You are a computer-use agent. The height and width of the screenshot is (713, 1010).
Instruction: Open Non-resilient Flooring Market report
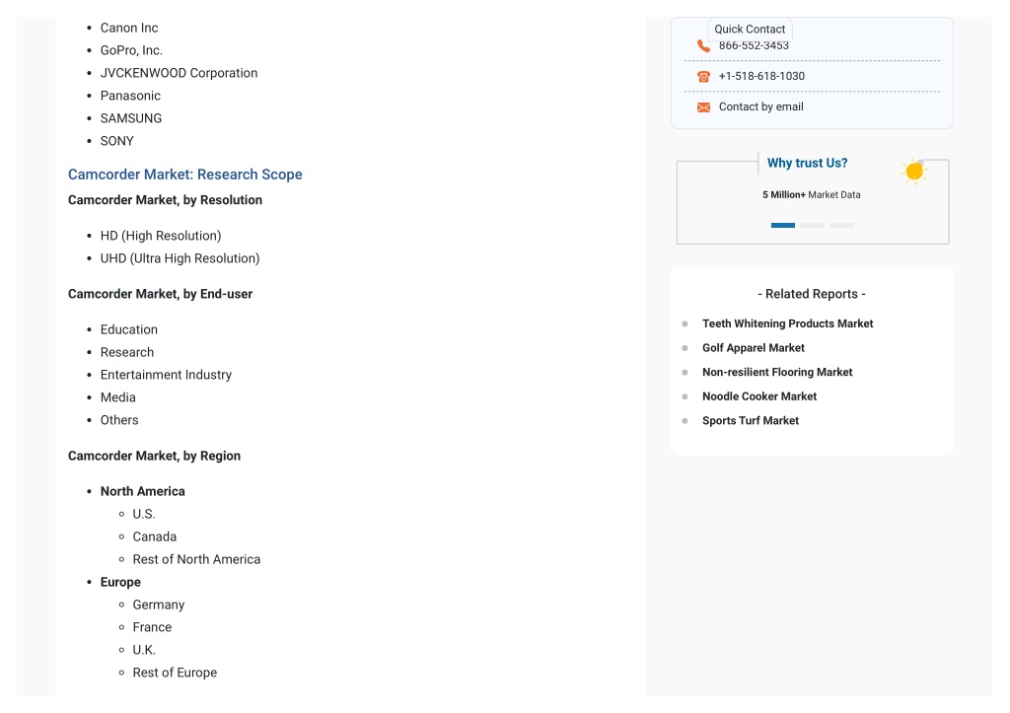coord(777,373)
